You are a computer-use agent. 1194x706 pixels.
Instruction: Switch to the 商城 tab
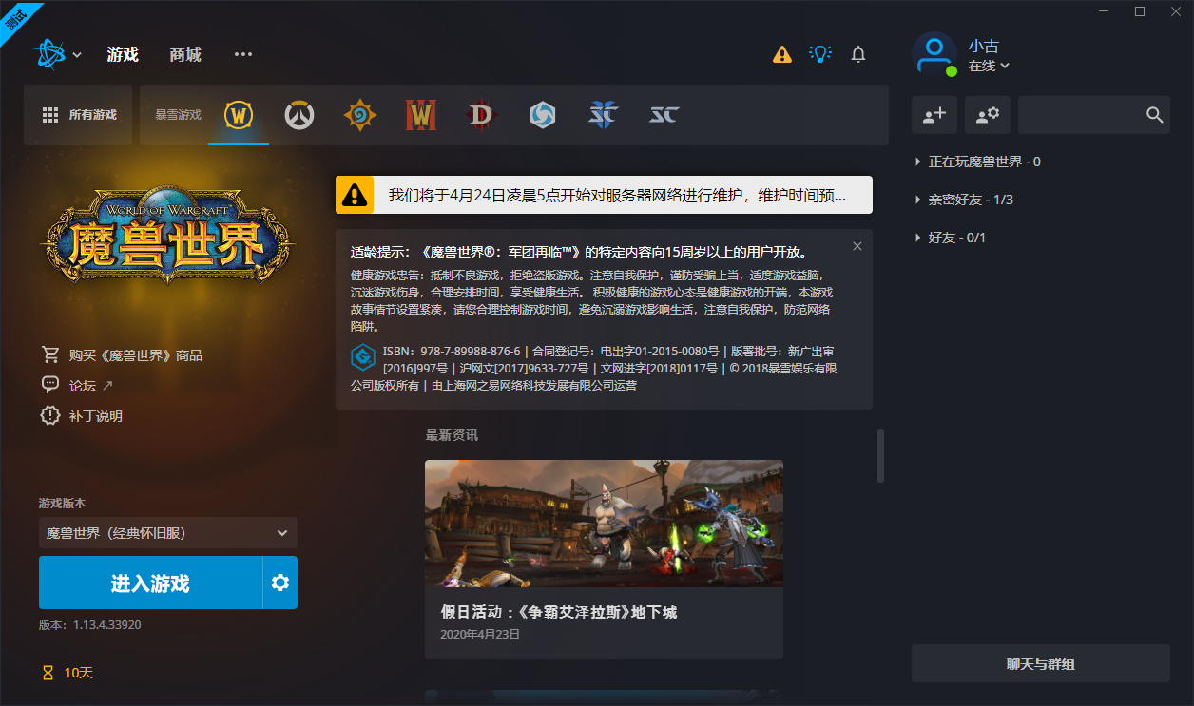[185, 54]
